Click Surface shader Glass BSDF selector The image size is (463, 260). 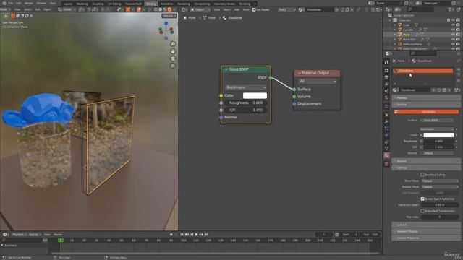coord(437,121)
